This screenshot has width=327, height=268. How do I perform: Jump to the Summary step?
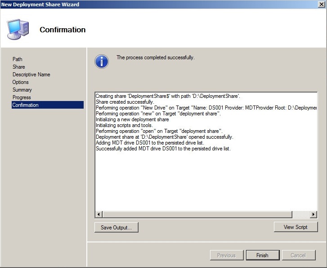(x=22, y=90)
